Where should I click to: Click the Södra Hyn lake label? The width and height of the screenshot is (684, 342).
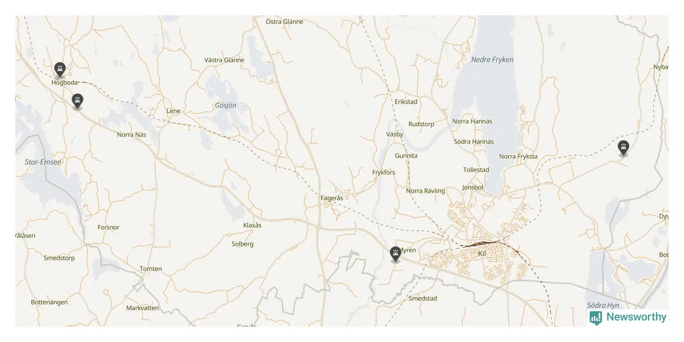tap(603, 306)
